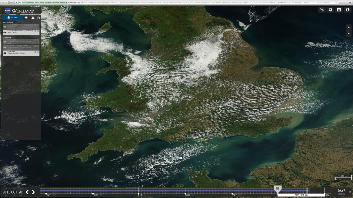Remove the Coastlines / Borders / Roads overlay

[x=38, y=46]
